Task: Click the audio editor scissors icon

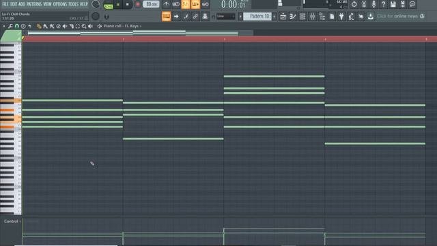Action: tap(364, 4)
